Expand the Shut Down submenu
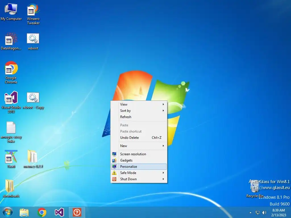This screenshot has height=218, width=291. [x=139, y=179]
